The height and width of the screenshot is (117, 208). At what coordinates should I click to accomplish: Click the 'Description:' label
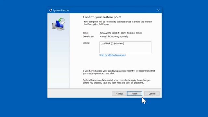click(x=88, y=37)
